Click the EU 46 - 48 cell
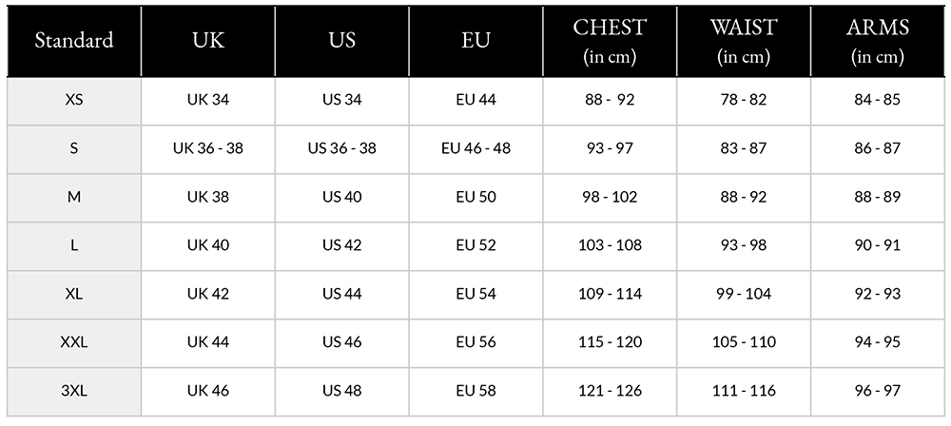The width and height of the screenshot is (951, 426). pos(476,148)
